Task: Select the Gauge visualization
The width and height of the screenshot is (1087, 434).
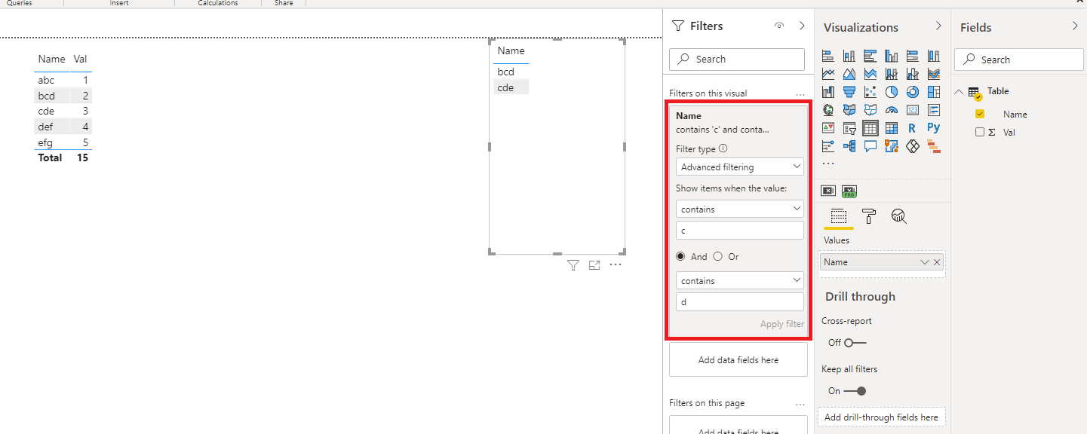Action: (x=892, y=110)
